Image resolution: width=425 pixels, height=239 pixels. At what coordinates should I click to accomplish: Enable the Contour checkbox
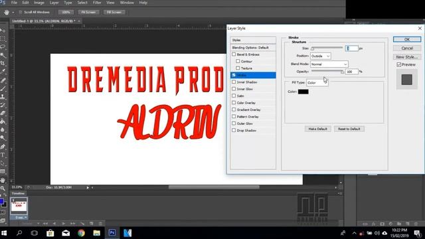[238, 61]
